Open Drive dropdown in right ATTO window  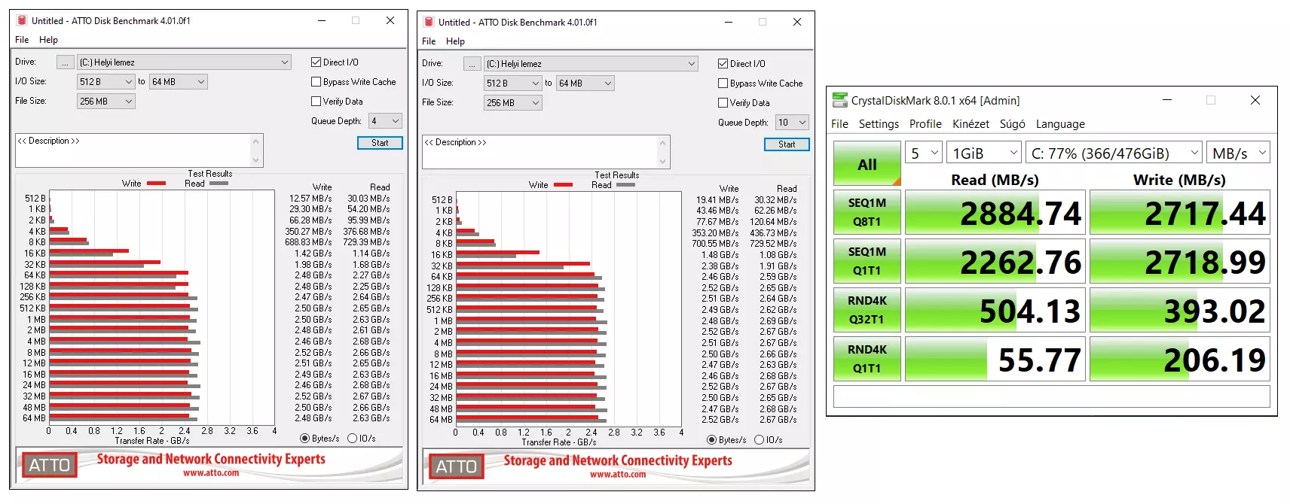[x=591, y=64]
